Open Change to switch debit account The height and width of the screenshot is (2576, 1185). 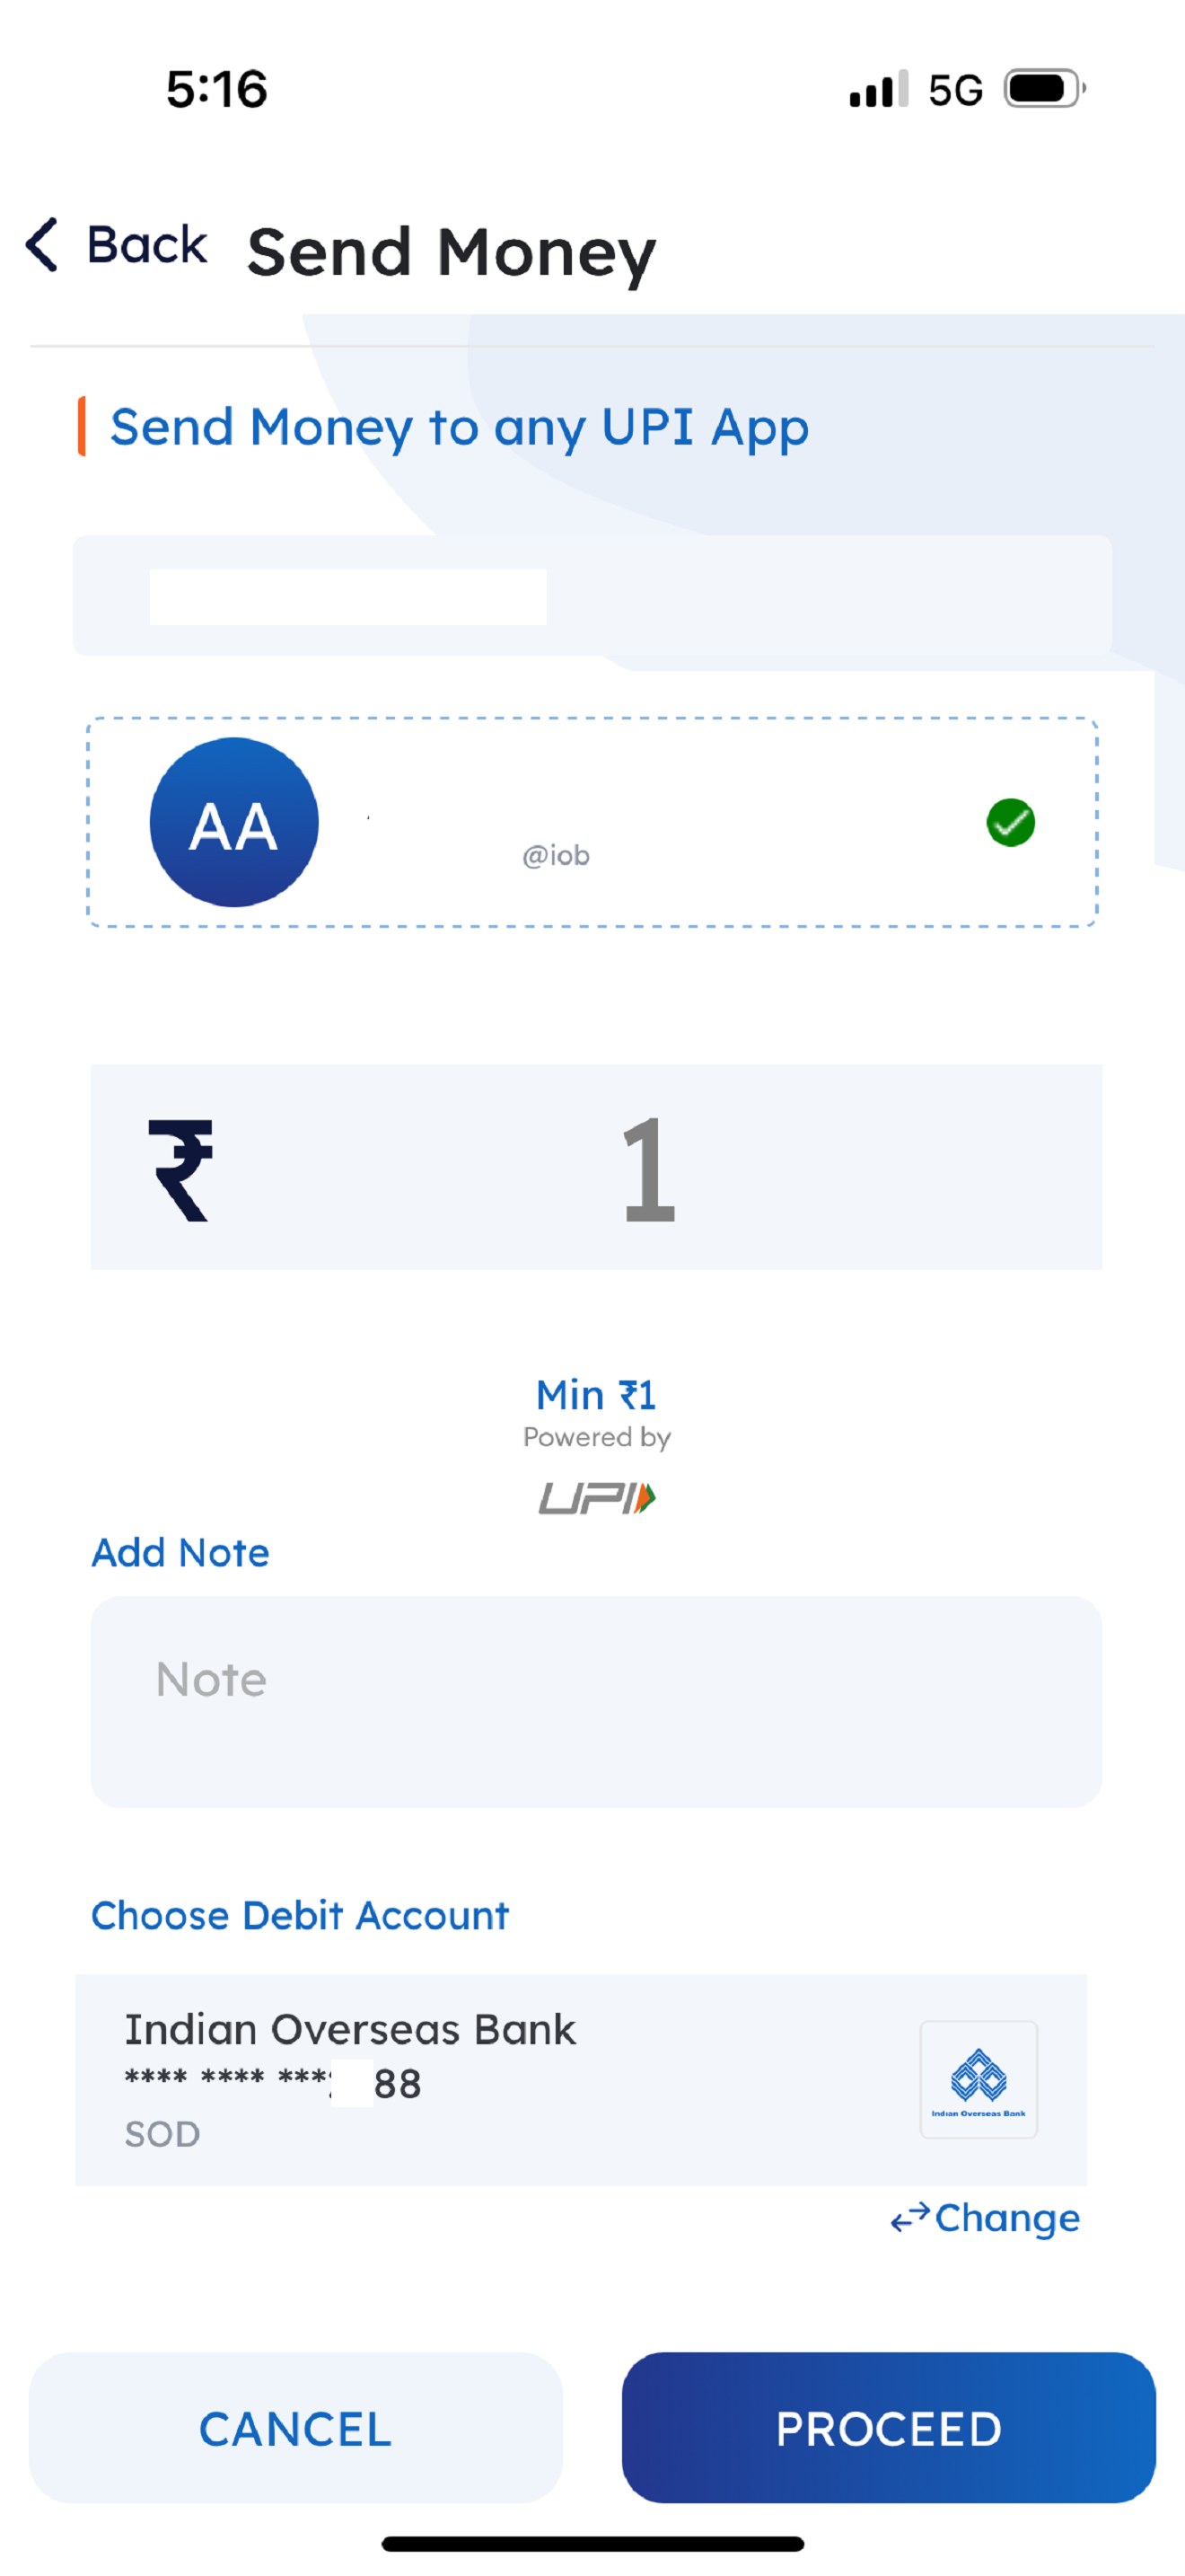pyautogui.click(x=1007, y=2217)
